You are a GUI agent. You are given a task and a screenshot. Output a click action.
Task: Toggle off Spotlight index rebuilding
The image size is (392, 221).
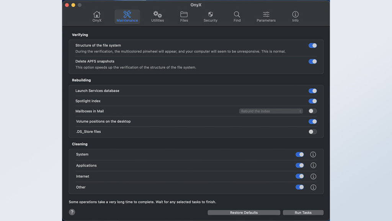click(313, 101)
